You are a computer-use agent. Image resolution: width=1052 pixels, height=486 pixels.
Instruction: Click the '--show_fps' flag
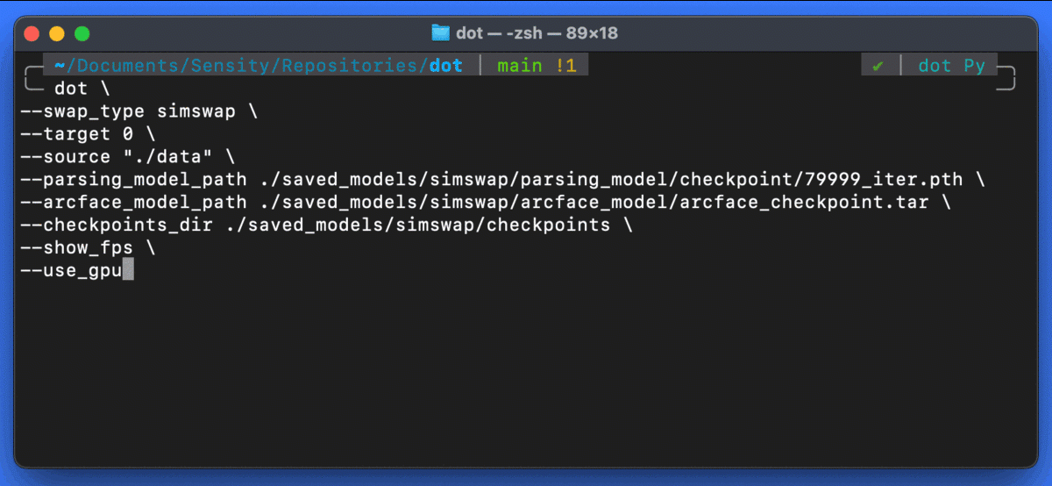76,248
